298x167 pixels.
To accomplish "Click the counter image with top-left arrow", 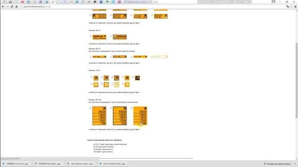I will [99, 16].
